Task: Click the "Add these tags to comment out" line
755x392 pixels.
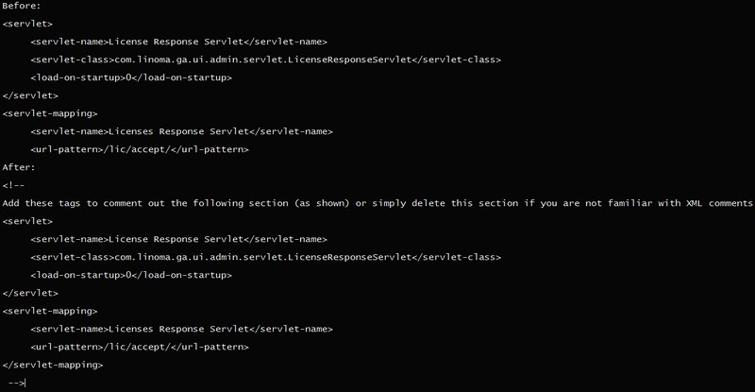Action: tap(377, 203)
